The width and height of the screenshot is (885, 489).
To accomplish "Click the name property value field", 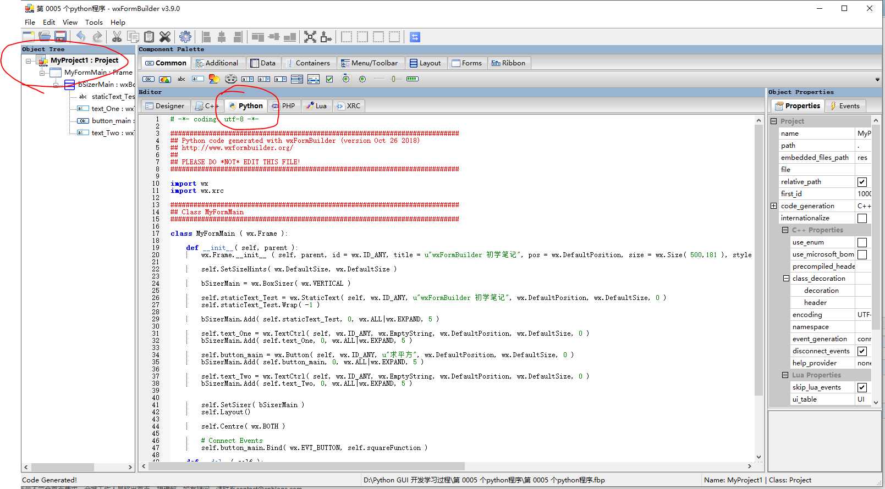I will [x=863, y=134].
